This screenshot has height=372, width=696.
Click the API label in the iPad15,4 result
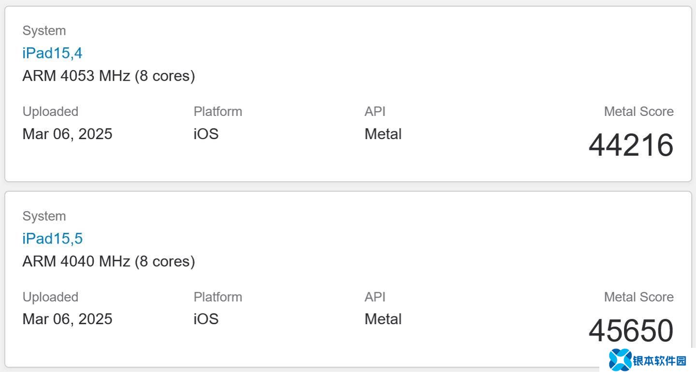coord(375,112)
